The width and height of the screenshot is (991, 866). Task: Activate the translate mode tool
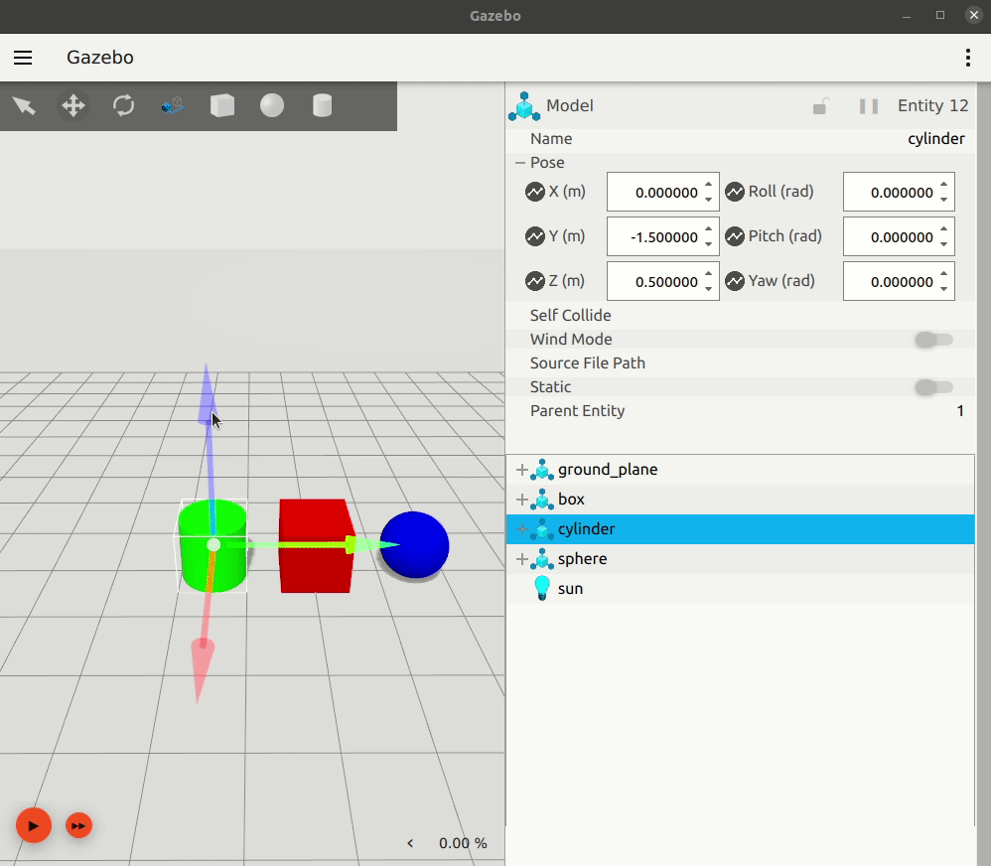click(73, 105)
